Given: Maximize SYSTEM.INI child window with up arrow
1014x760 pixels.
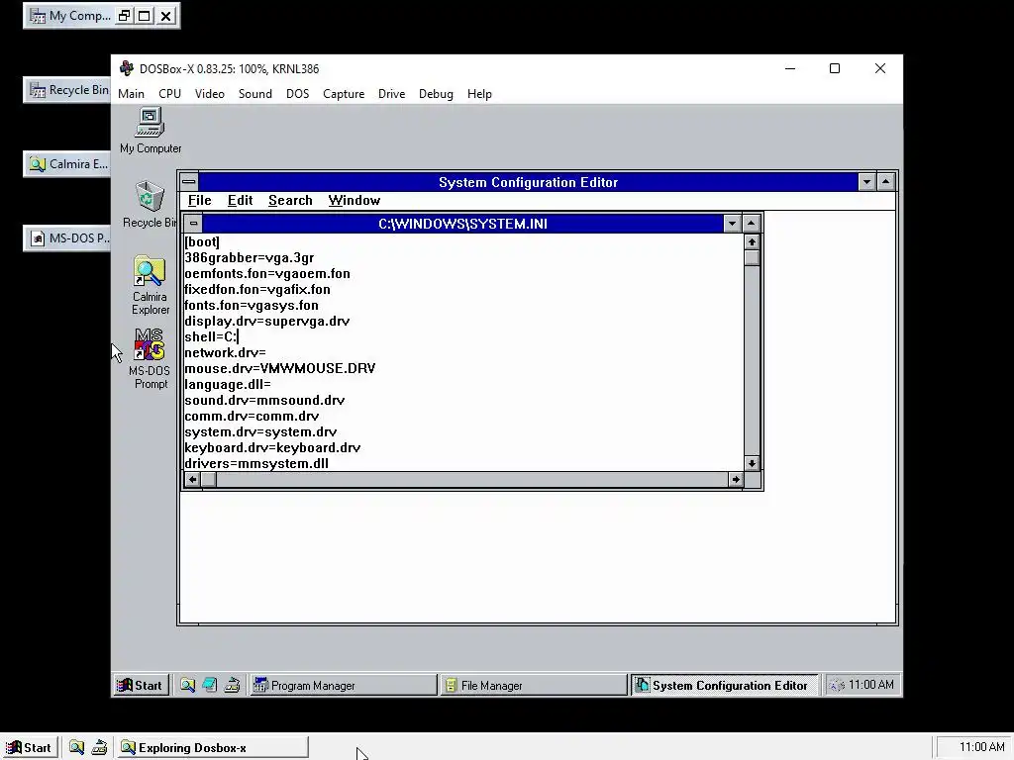Looking at the screenshot, I should (751, 224).
